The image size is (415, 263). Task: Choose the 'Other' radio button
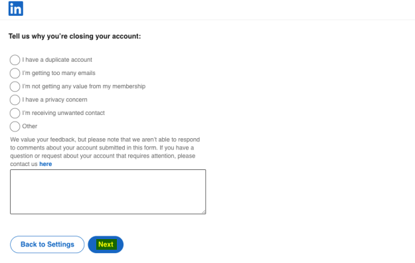[x=15, y=126]
